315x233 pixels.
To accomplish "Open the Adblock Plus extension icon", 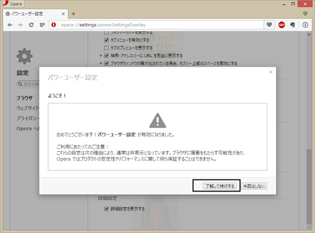I will 281,25.
